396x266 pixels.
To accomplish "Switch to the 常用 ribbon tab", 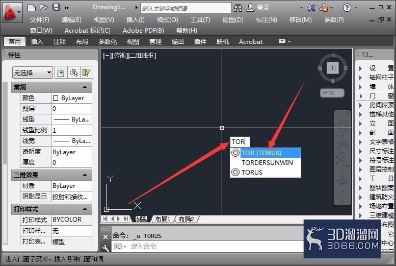I will coord(15,41).
